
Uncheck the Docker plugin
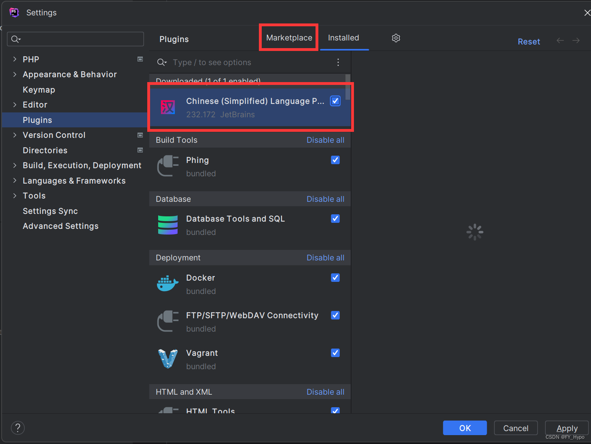(335, 277)
